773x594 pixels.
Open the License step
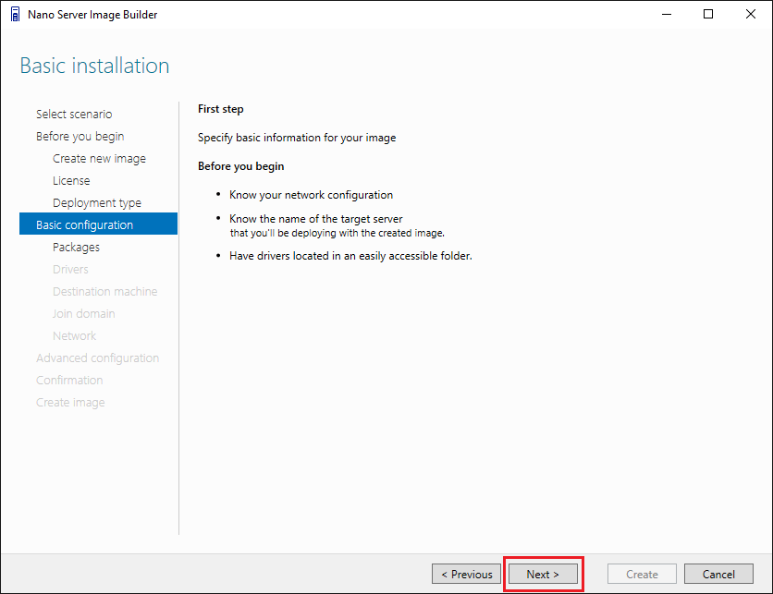(71, 181)
